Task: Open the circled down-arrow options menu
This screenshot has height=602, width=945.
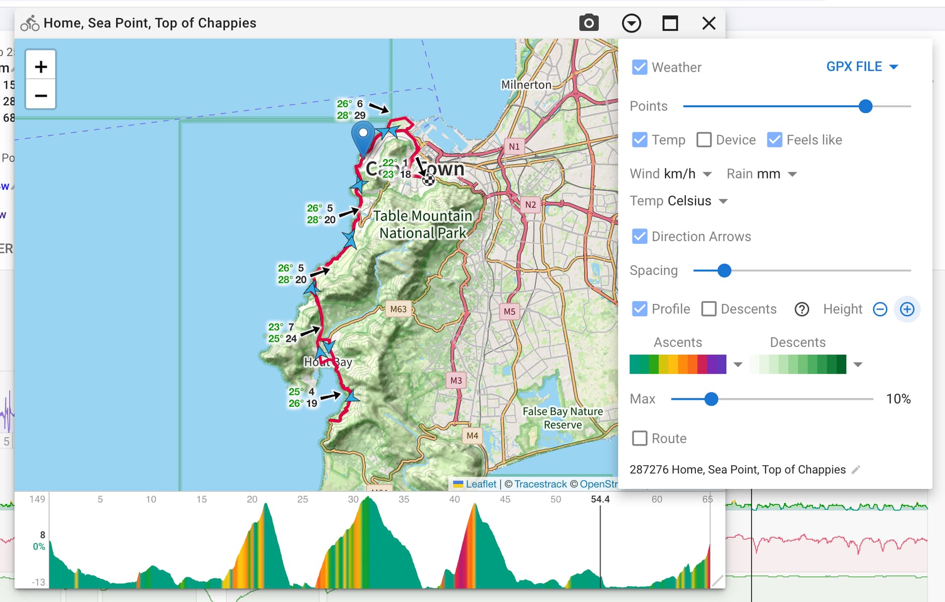Action: (x=631, y=23)
